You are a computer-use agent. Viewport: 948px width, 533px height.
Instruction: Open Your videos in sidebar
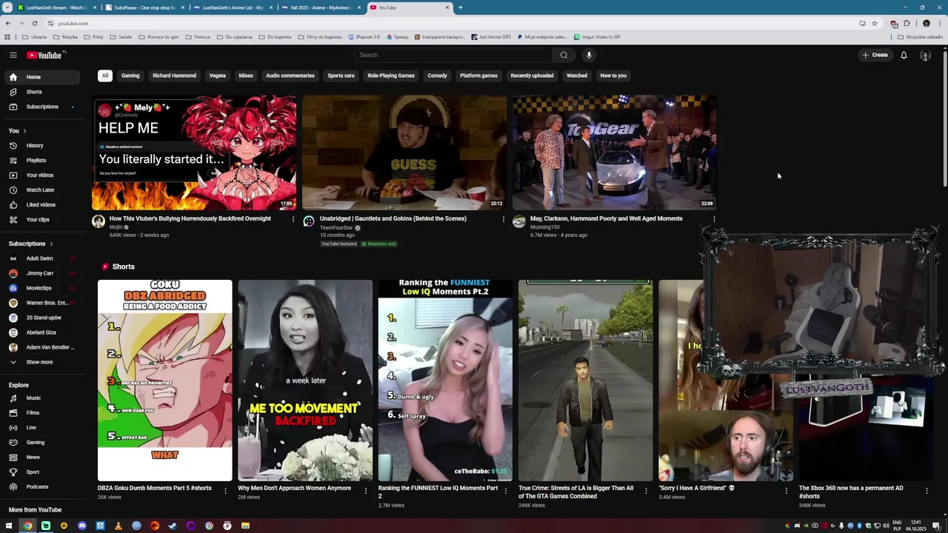click(x=43, y=175)
